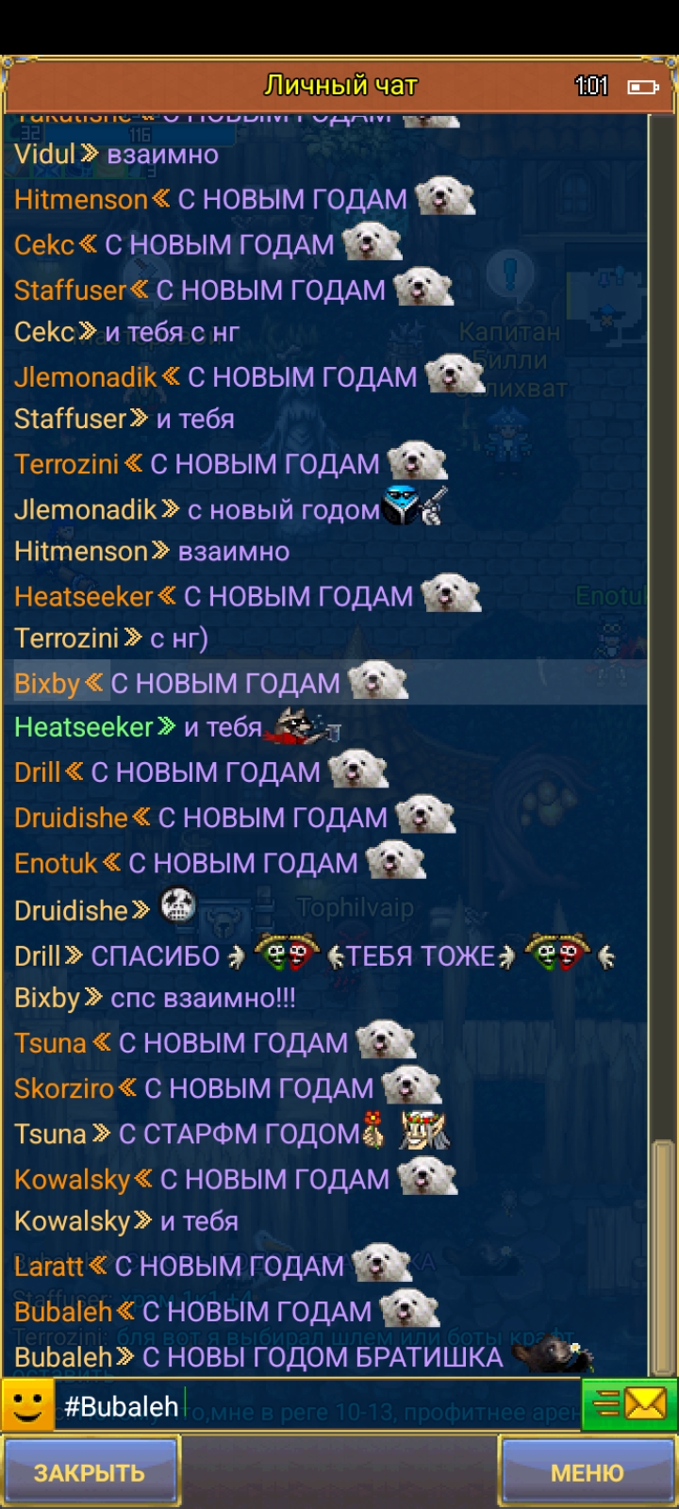Send message with the envelope icon
Screen dimensions: 679x1509
pyautogui.click(x=629, y=1405)
